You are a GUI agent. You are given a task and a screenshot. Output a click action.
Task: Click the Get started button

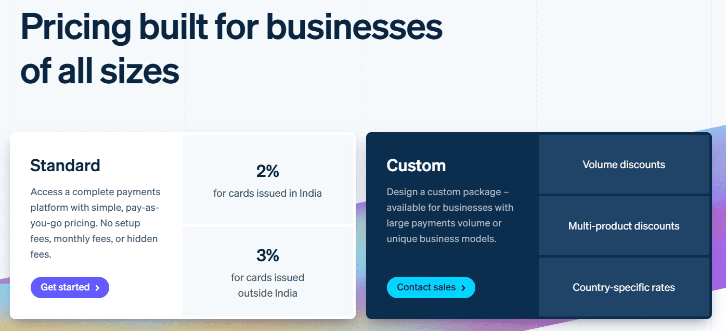[x=70, y=287]
